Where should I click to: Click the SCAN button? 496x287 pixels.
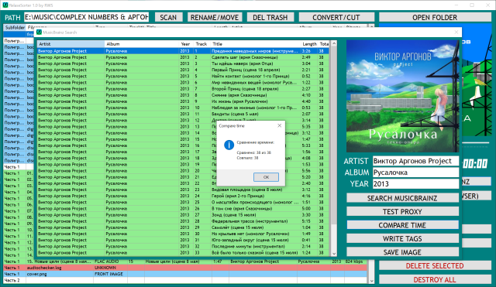pos(168,17)
